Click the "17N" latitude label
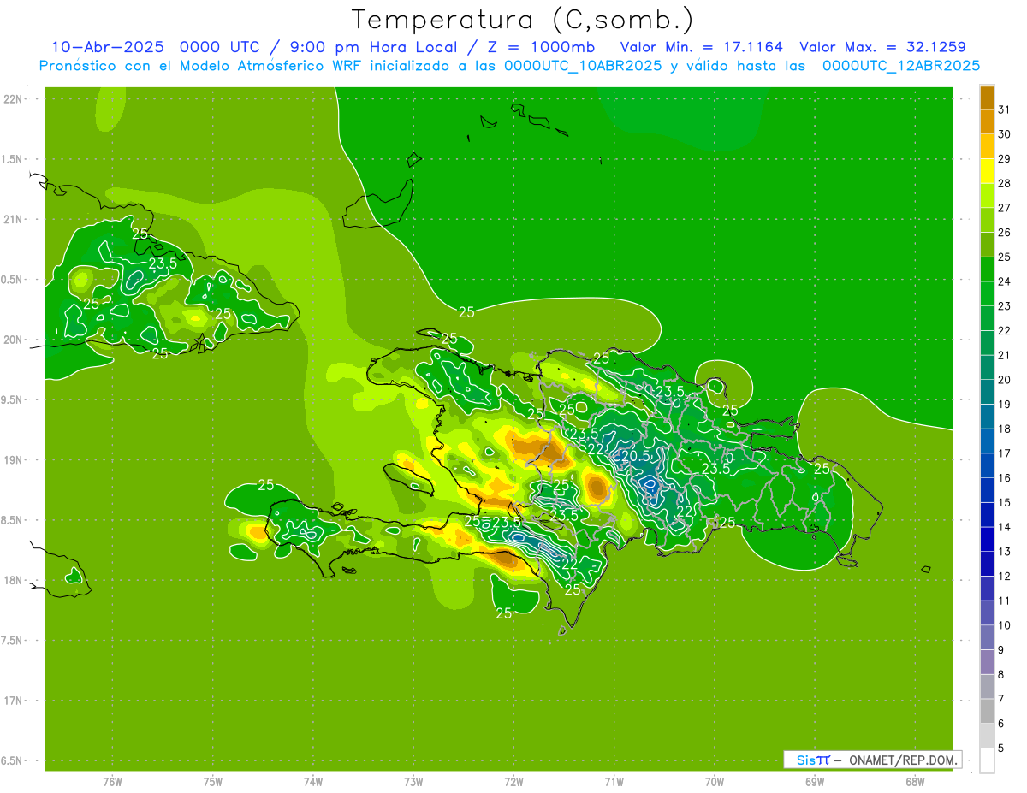Viewport: 1027px width, 793px height. (x=13, y=701)
